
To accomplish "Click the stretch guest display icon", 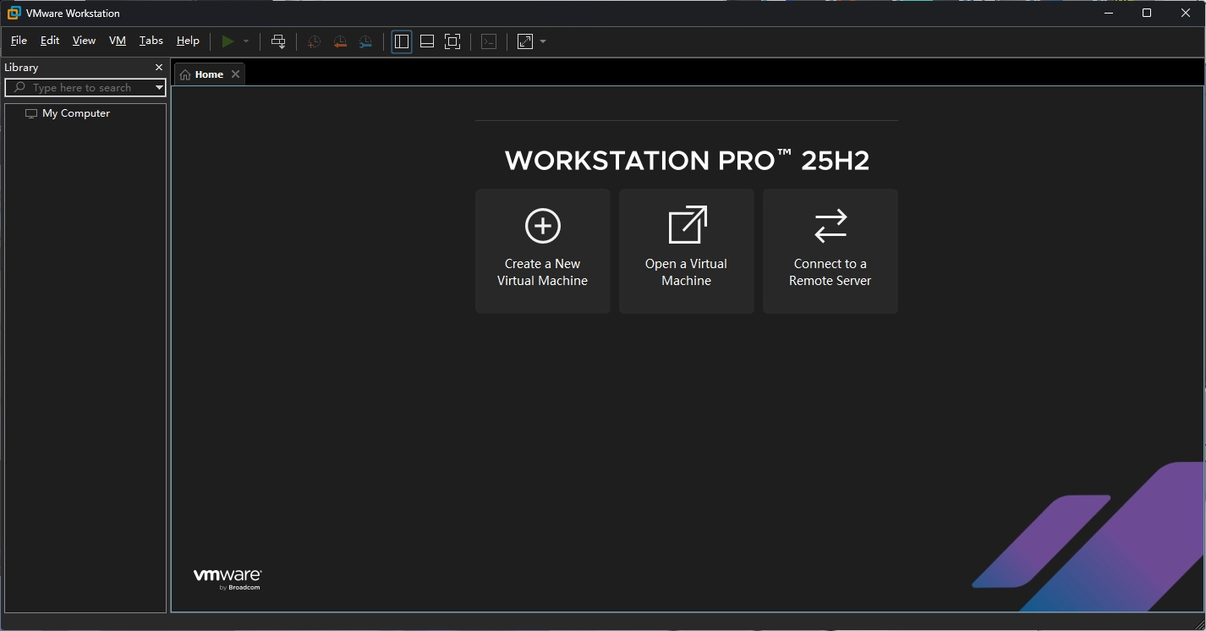I will [525, 41].
